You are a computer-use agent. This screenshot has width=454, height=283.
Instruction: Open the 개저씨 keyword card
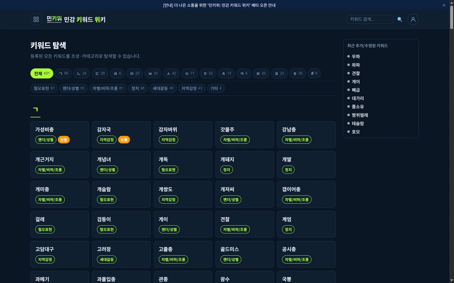(244, 194)
